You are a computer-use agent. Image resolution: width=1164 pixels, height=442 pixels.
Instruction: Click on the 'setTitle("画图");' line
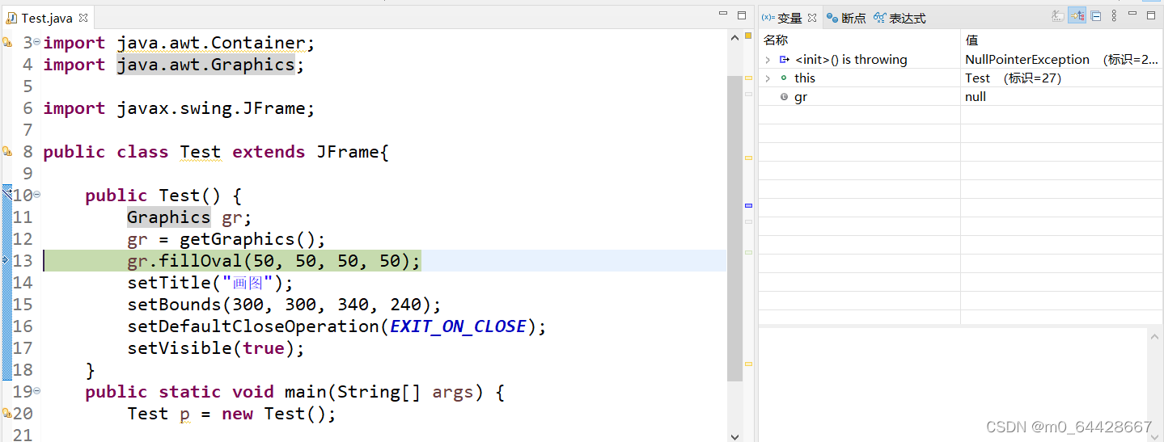(210, 283)
